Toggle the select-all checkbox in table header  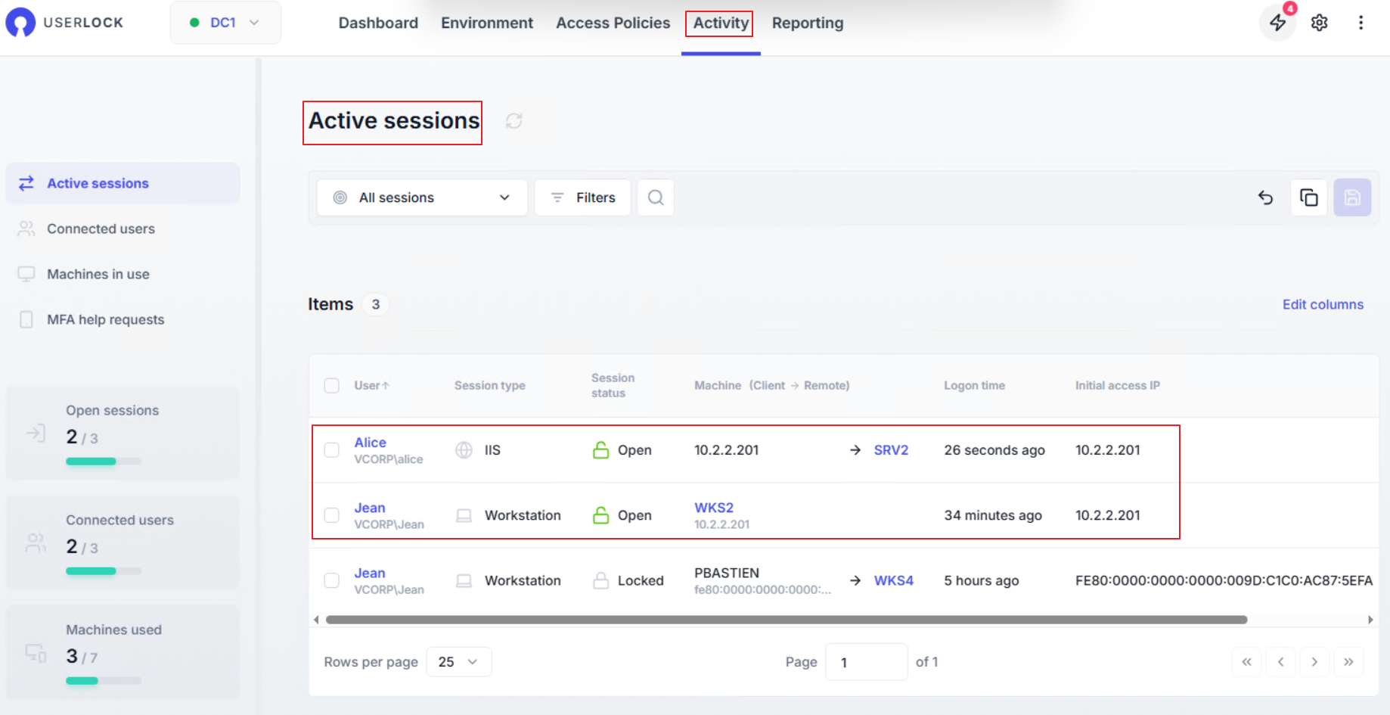332,385
